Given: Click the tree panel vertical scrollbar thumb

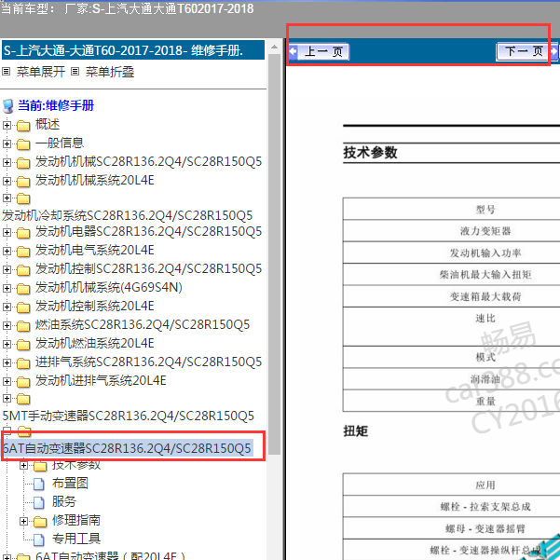Looking at the screenshot, I should (x=274, y=254).
